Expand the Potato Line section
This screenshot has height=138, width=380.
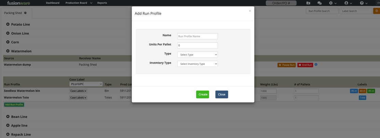pyautogui.click(x=8, y=24)
